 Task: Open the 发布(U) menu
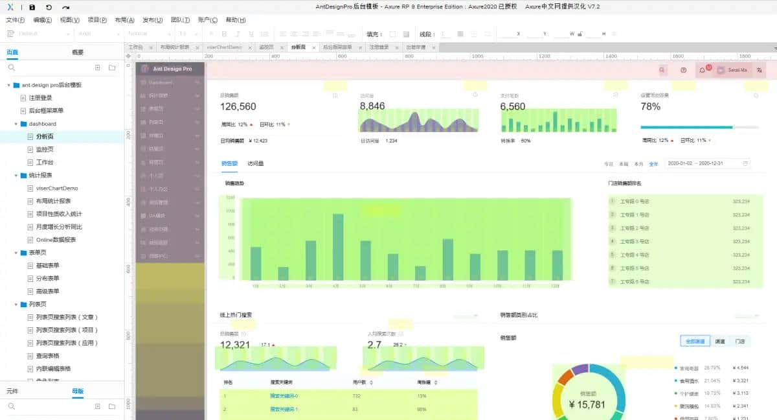coord(152,19)
